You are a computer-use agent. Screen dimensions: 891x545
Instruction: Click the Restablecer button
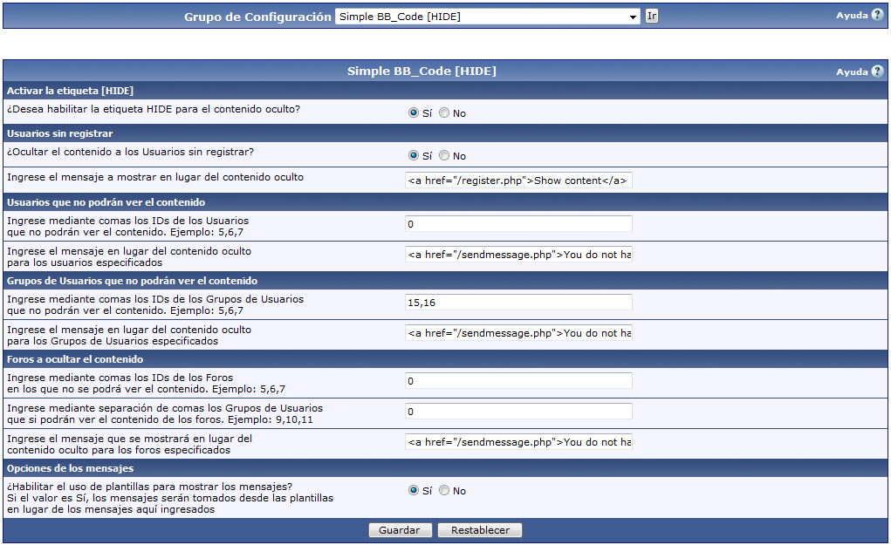(479, 530)
